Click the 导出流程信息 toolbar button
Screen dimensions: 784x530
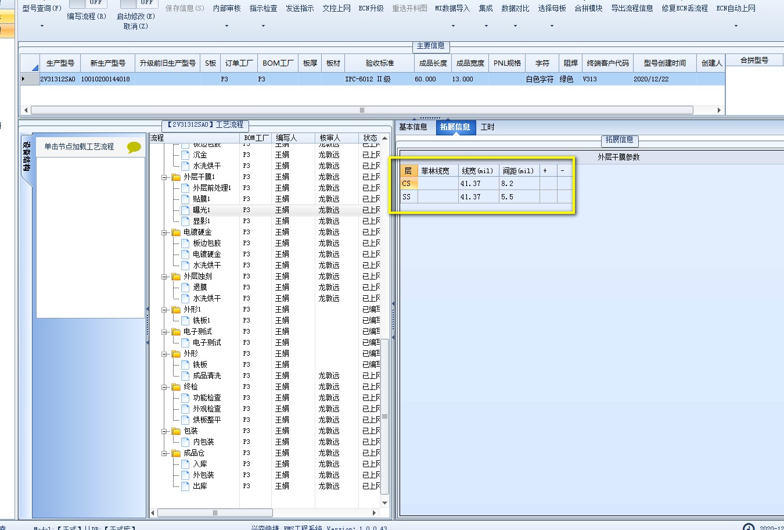coord(632,8)
